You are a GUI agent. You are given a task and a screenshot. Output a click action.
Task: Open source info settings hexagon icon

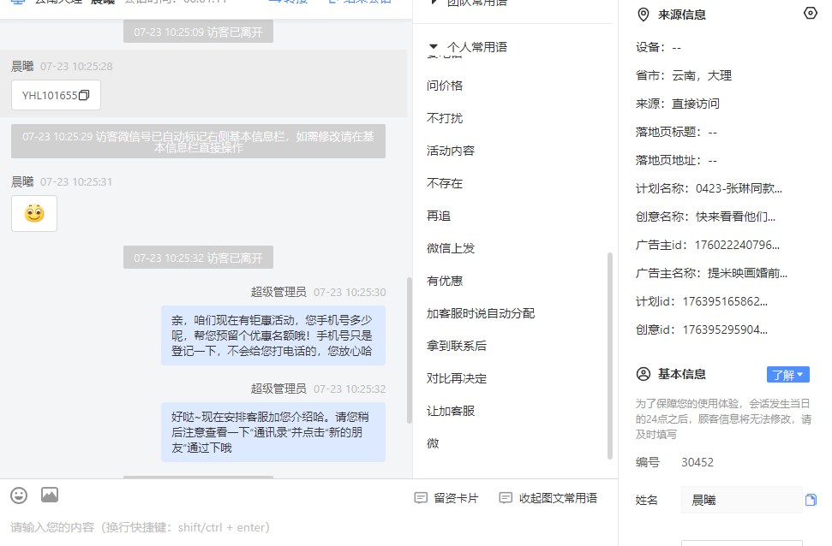[811, 13]
